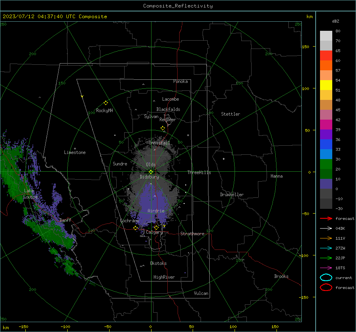Click the Drumheller city label
The height and width of the screenshot is (332, 356).
pyautogui.click(x=232, y=195)
